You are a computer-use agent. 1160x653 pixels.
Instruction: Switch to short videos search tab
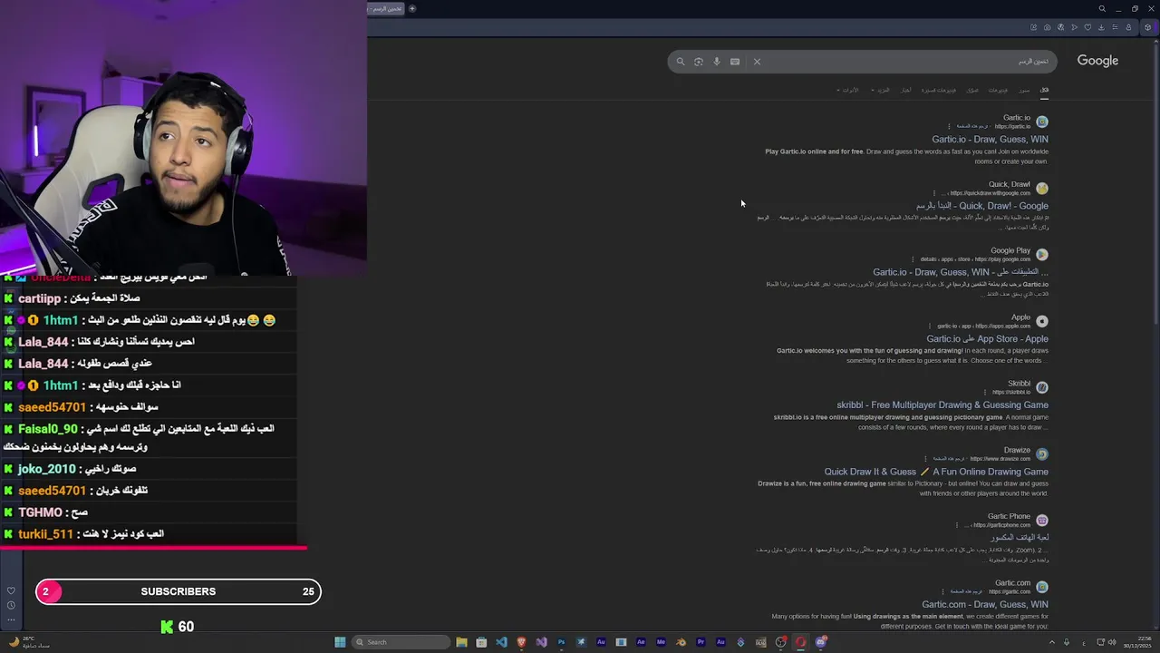(939, 90)
